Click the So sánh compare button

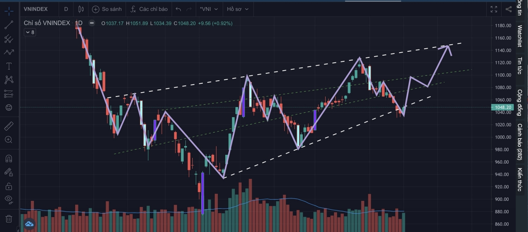pos(108,9)
